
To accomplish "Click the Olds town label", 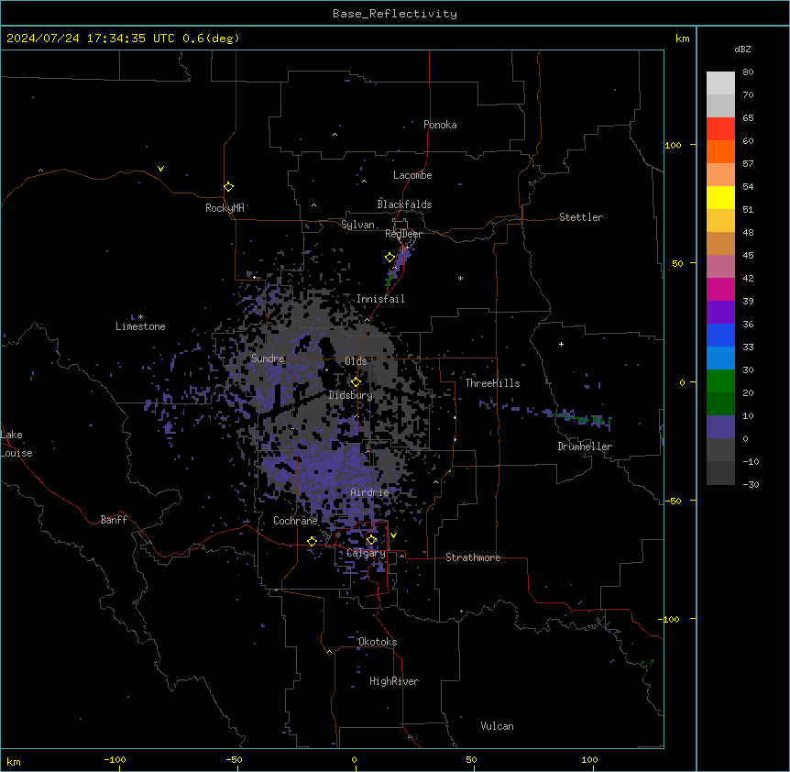I will click(x=356, y=361).
